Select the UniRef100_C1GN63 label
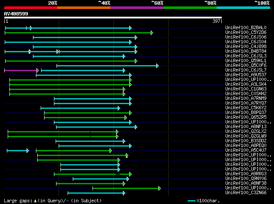Viewport: 274px width, 204px height. 246,89
